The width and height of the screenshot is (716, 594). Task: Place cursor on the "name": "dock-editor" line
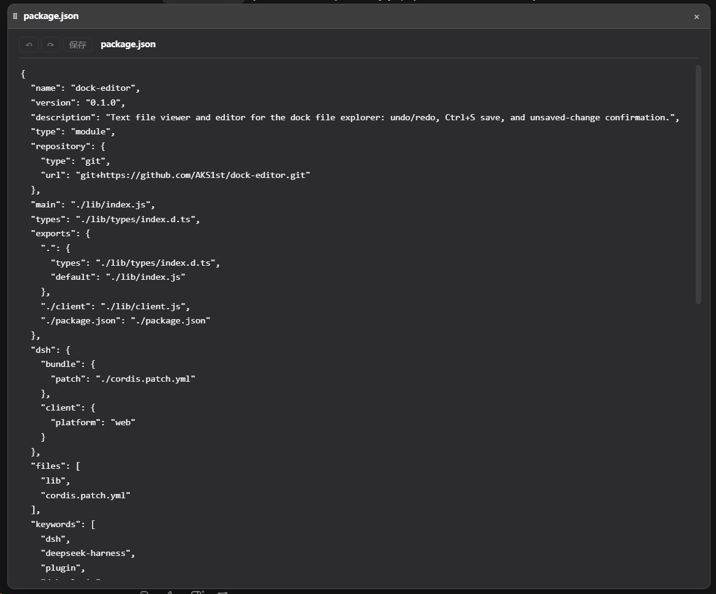pyautogui.click(x=85, y=88)
